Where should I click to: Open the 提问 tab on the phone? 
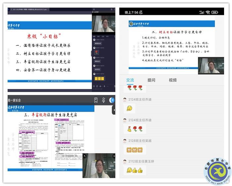point(151,80)
